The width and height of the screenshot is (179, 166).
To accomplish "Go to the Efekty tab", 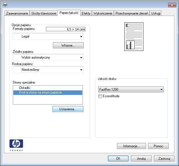I will click(x=86, y=13).
